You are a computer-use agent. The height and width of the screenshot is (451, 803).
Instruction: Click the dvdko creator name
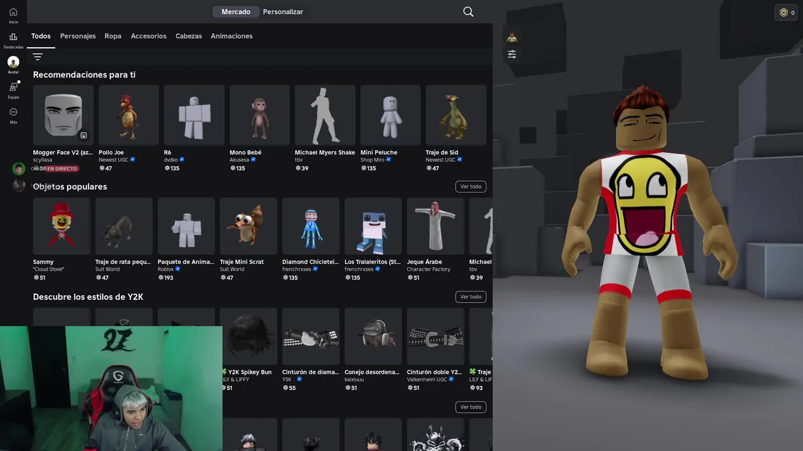point(171,160)
